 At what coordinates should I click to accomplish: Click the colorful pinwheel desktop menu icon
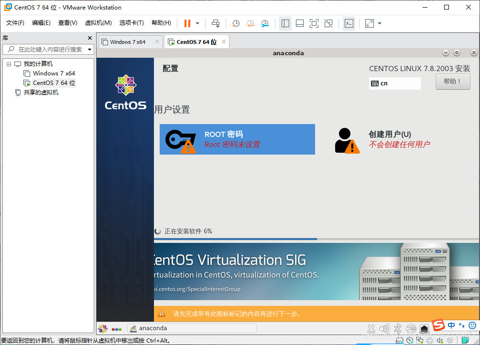coord(103,328)
